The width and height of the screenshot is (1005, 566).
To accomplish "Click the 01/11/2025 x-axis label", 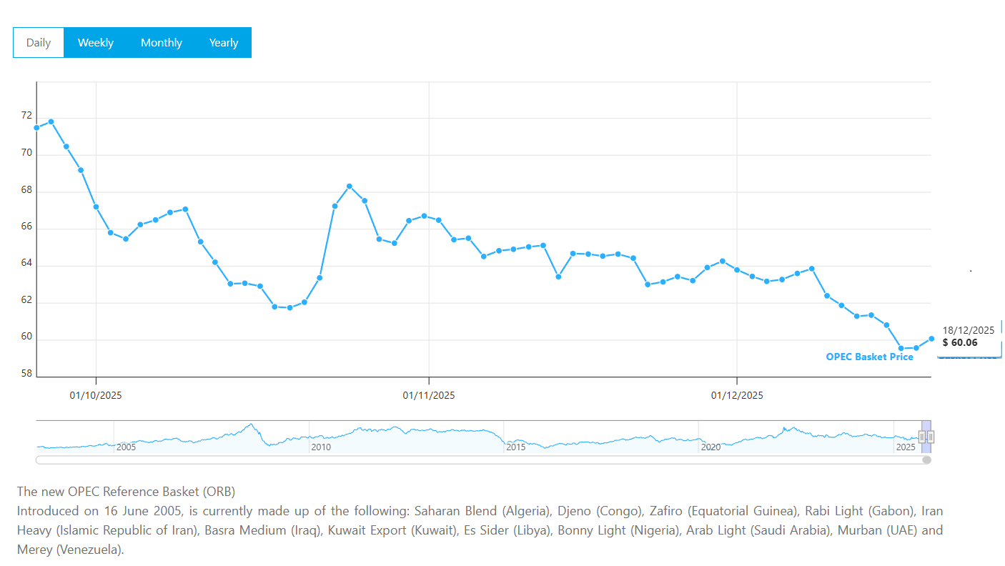I will click(x=429, y=395).
